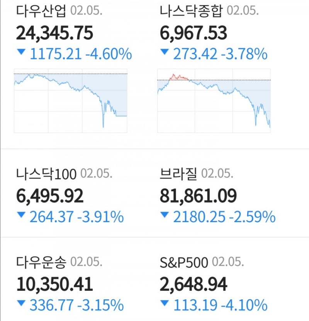Open the 다우운송 index name

(41, 262)
